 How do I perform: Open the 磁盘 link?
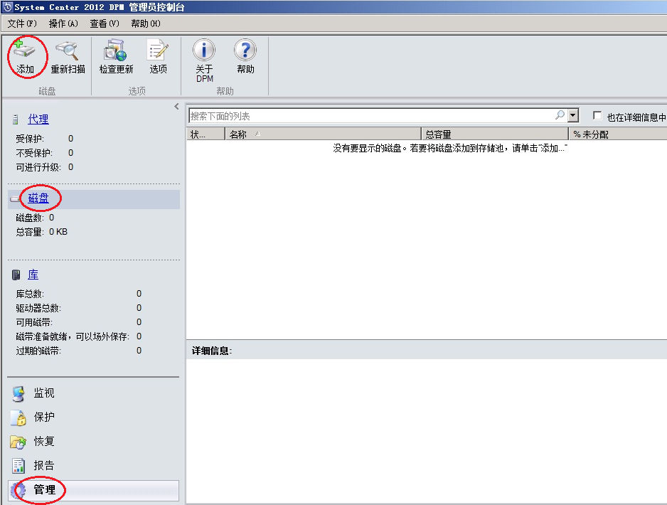38,198
